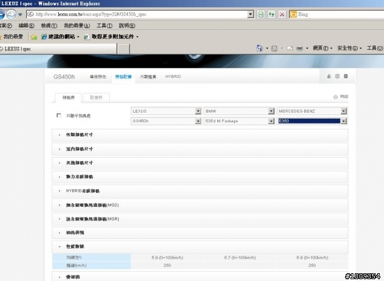The height and width of the screenshot is (281, 384).
Task: Open the recent pages arrow beside Forward
Action: [x=20, y=14]
